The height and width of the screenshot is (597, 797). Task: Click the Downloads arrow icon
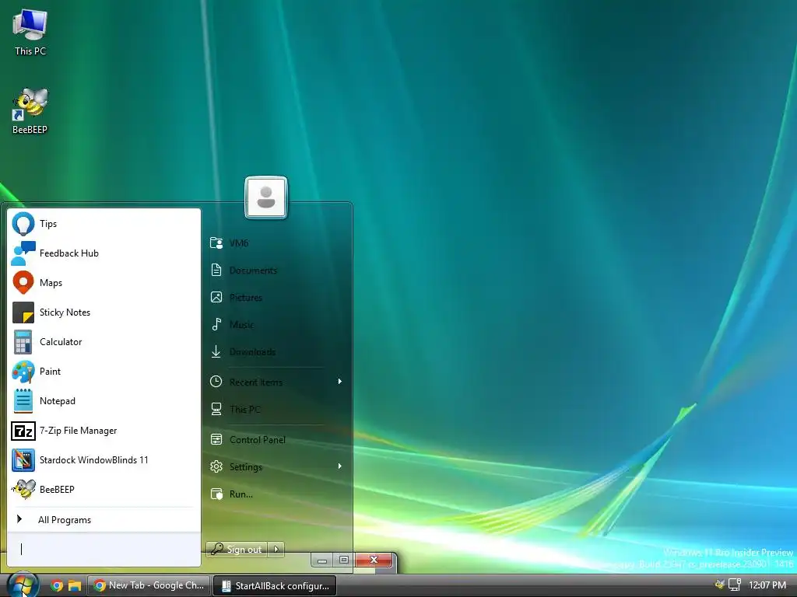[x=216, y=351]
